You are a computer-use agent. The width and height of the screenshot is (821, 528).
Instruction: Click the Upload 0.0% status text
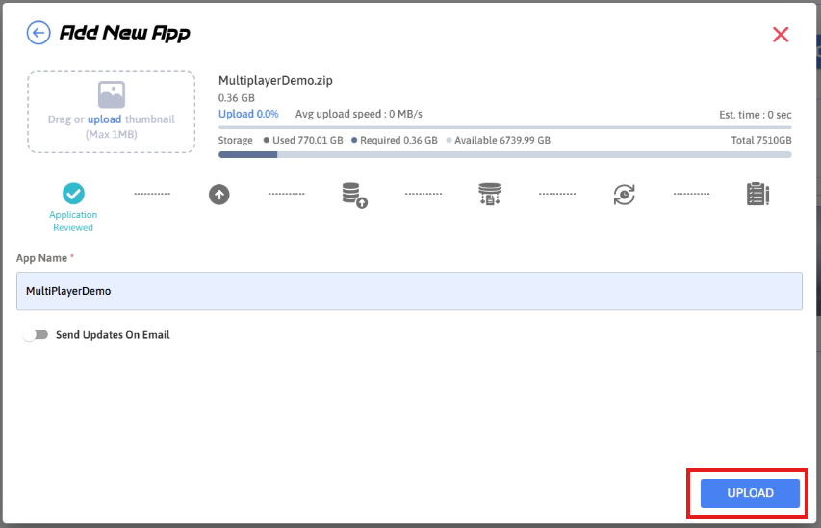[x=248, y=114]
